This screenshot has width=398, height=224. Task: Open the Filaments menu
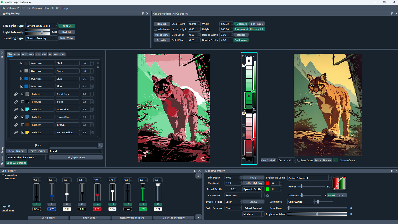tap(49, 8)
